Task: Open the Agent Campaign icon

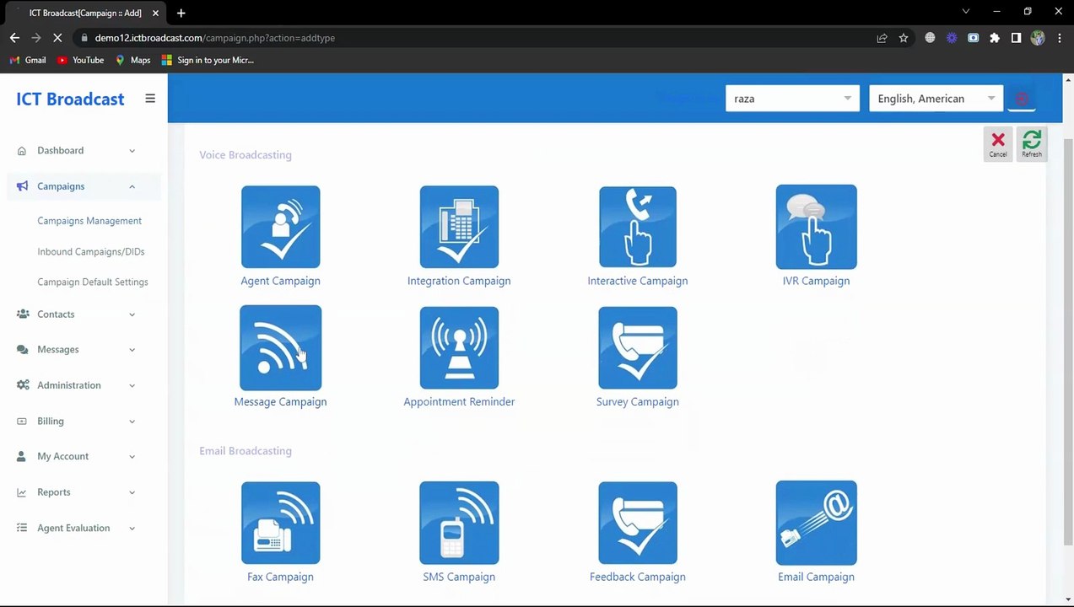Action: pos(280,227)
